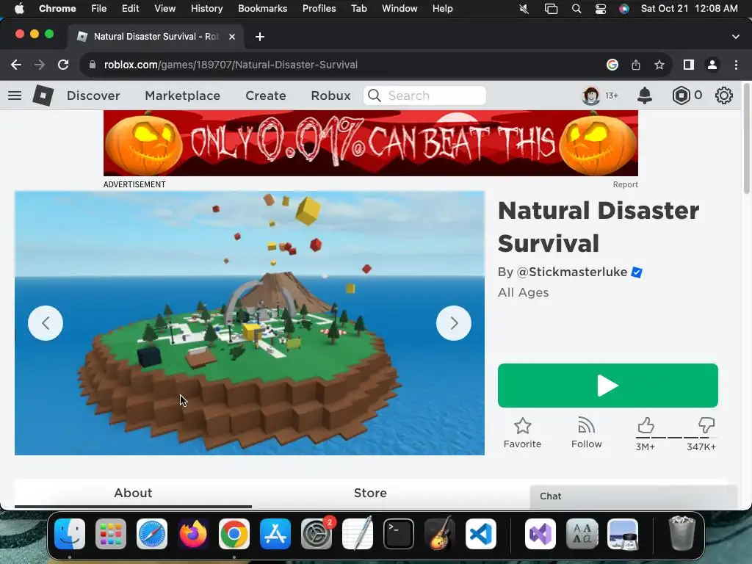The width and height of the screenshot is (752, 564).
Task: Open Font Book from the Dock
Action: pyautogui.click(x=582, y=534)
